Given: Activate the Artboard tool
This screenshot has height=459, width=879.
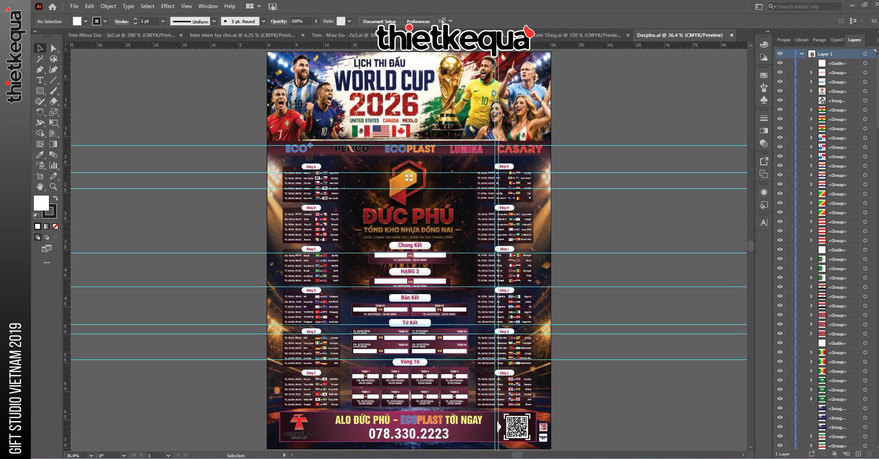Looking at the screenshot, I should tap(40, 176).
